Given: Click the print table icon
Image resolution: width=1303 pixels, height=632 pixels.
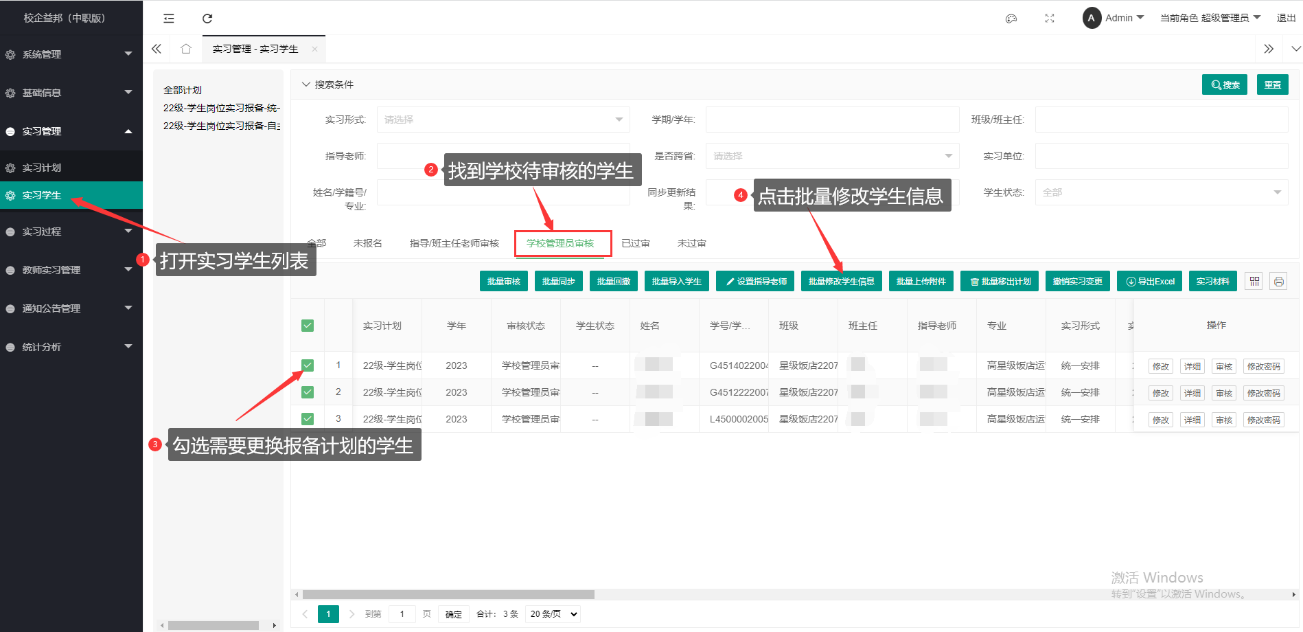Looking at the screenshot, I should (x=1278, y=282).
